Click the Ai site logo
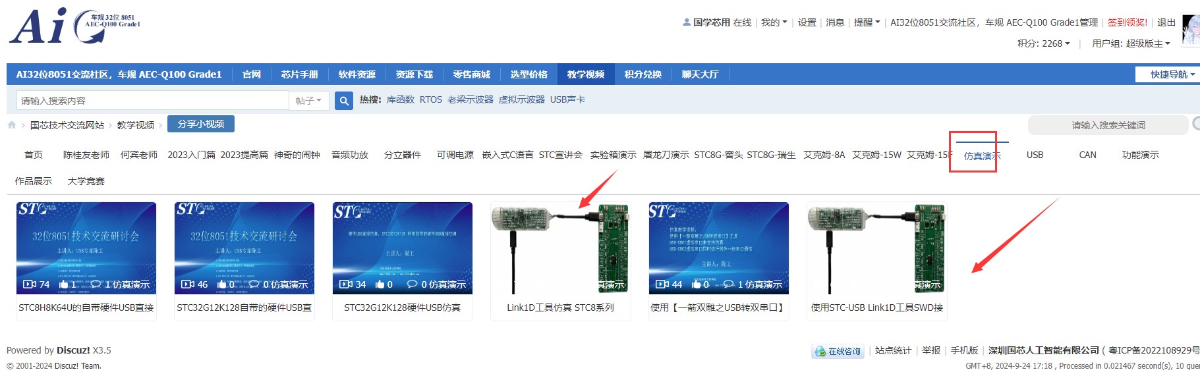 [74, 26]
